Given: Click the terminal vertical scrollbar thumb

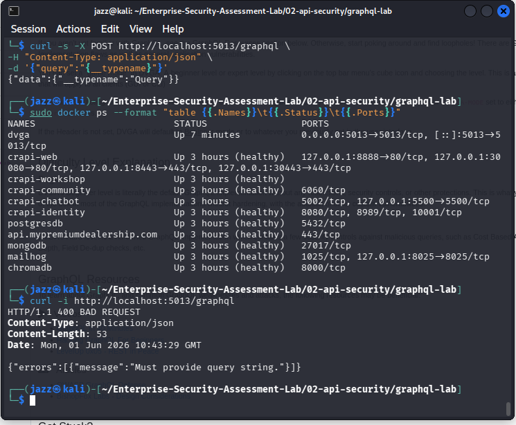Looking at the screenshot, I should [508, 408].
